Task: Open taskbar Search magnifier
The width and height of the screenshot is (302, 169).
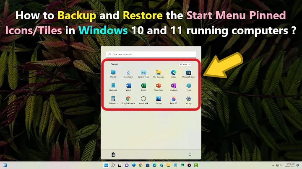Action: (x=113, y=165)
